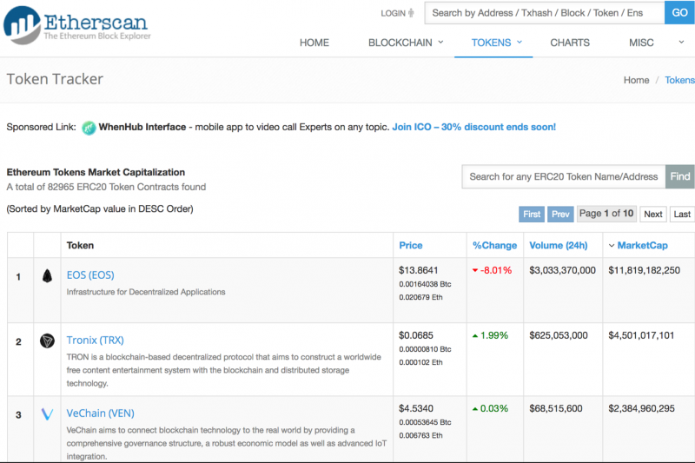Go to the Home nav item
Image resolution: width=695 pixels, height=463 pixels.
pos(314,43)
